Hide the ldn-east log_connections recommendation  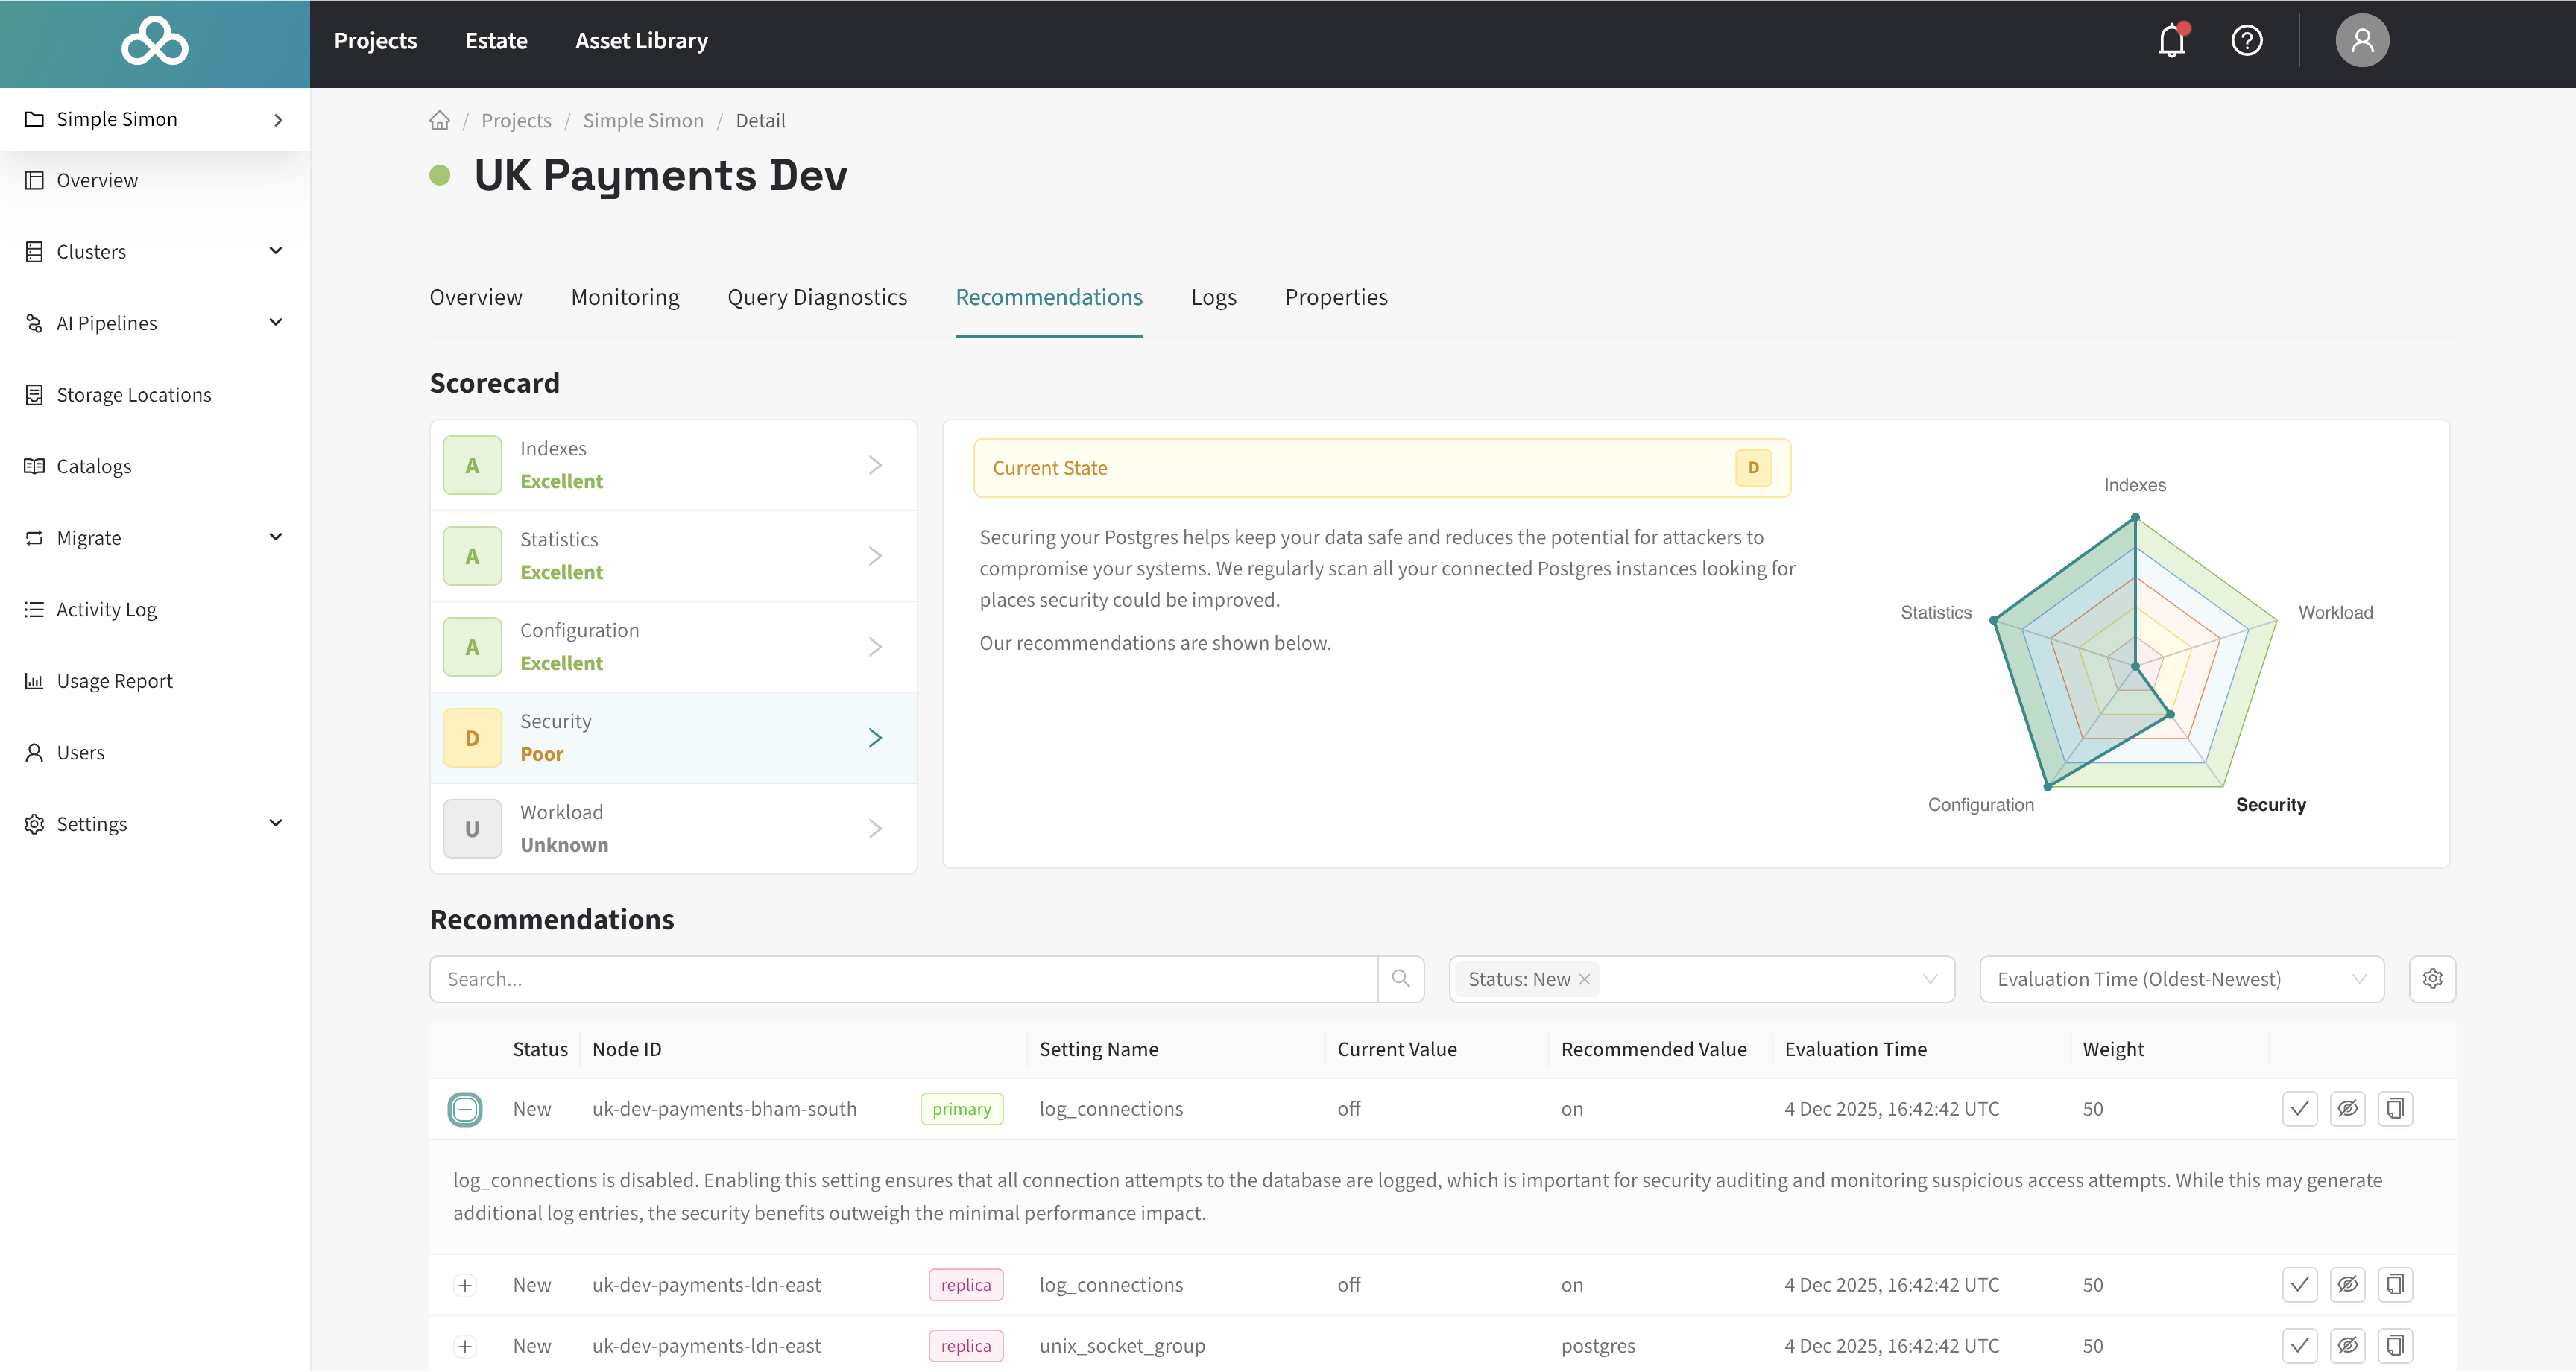(x=2347, y=1285)
